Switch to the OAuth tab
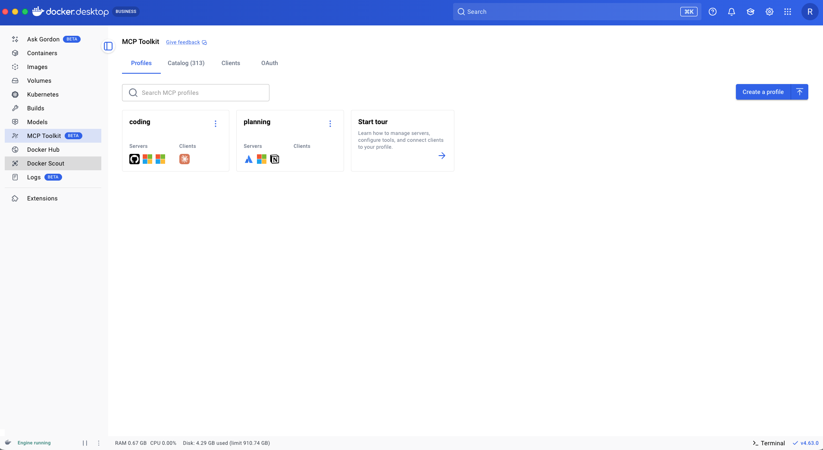 (269, 63)
